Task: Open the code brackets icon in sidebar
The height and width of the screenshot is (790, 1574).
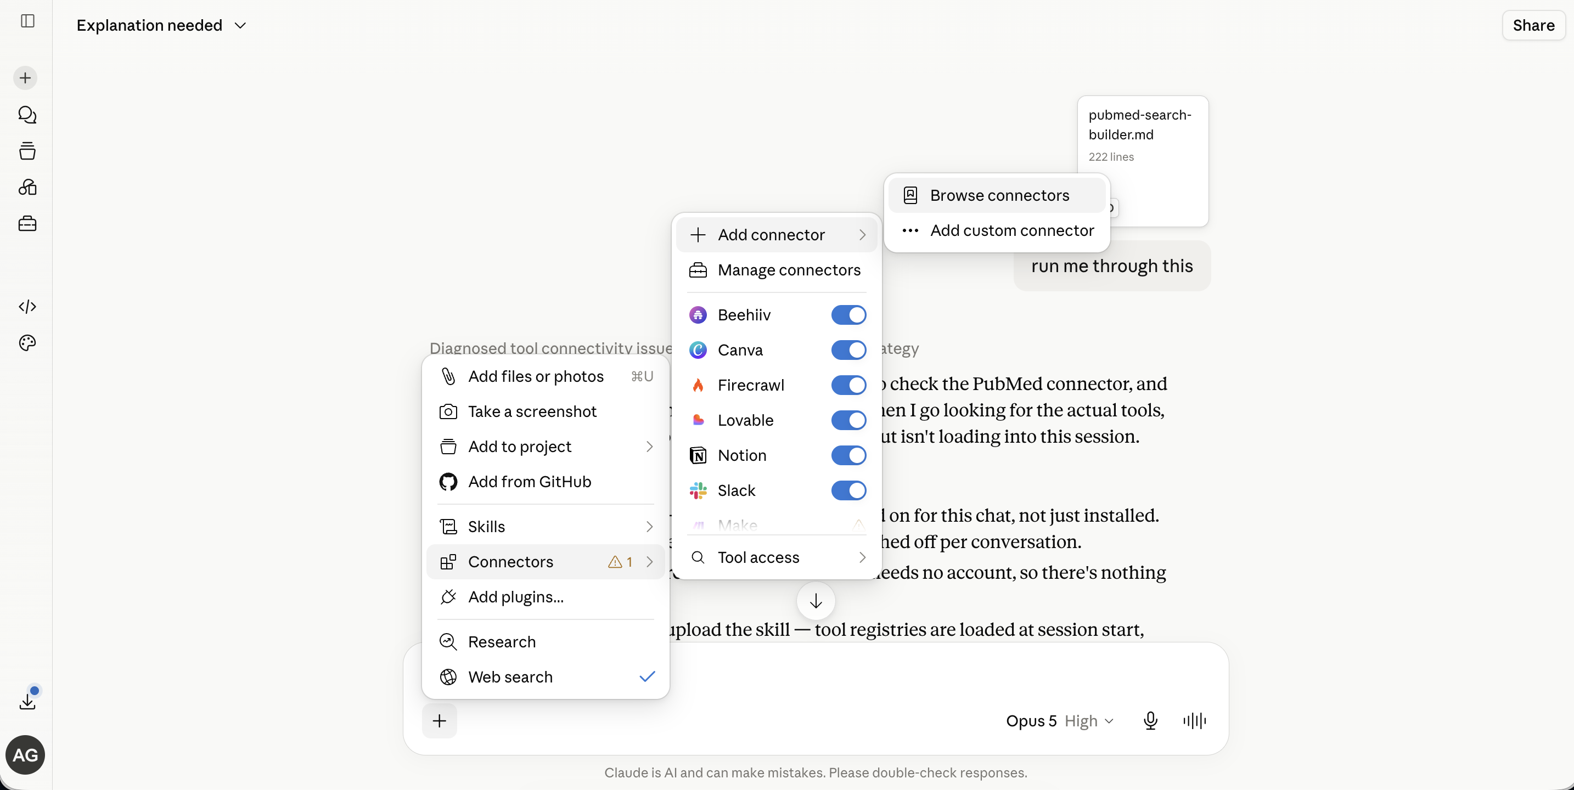Action: tap(27, 306)
